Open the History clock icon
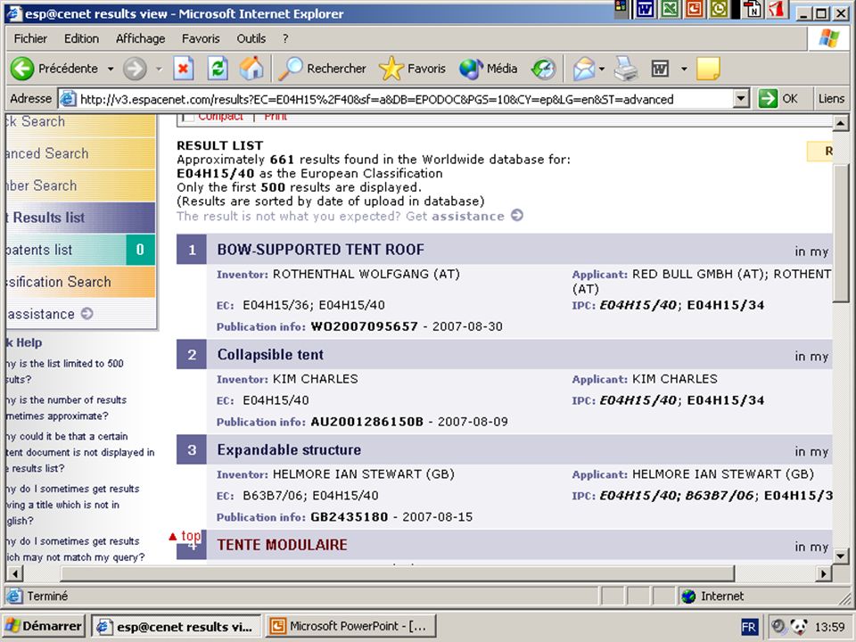Image resolution: width=856 pixels, height=642 pixels. tap(543, 69)
